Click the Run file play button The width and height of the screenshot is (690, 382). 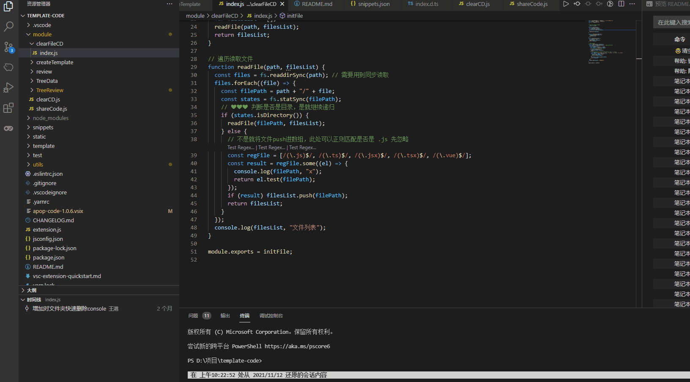(566, 5)
